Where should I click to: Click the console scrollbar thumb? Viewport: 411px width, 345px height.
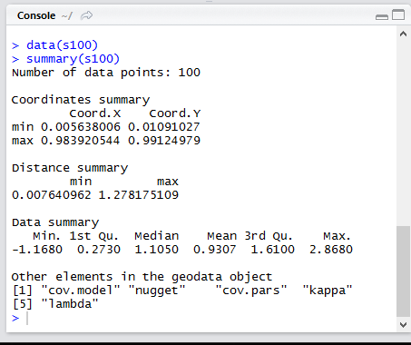[403, 271]
